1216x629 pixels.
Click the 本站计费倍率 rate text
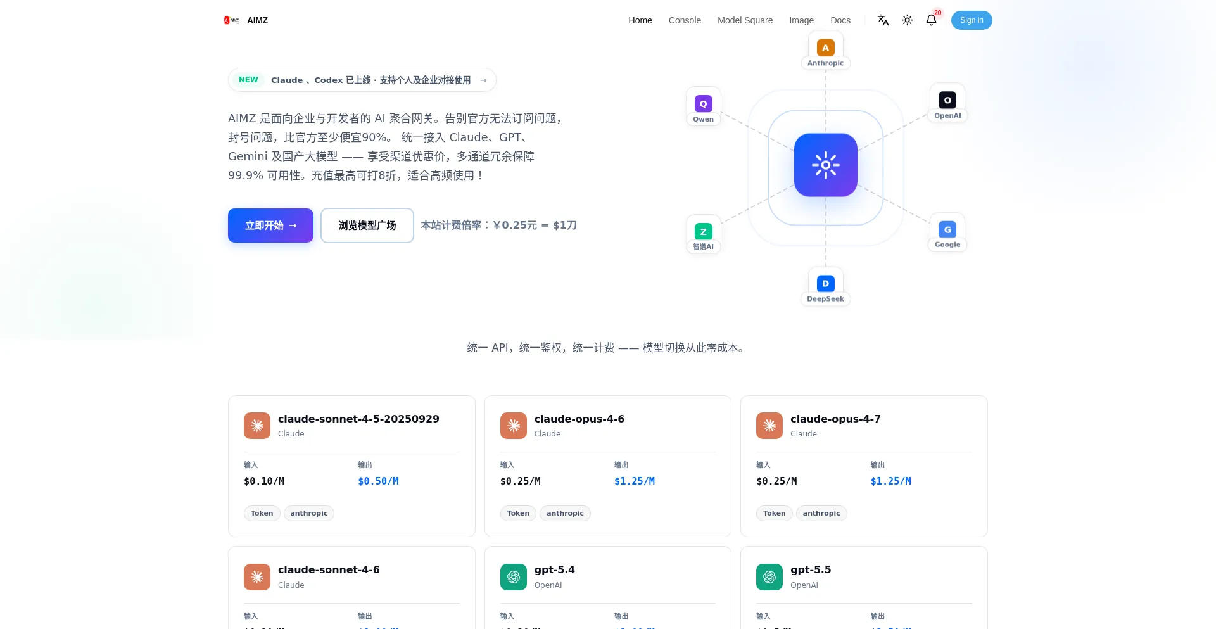tap(499, 226)
